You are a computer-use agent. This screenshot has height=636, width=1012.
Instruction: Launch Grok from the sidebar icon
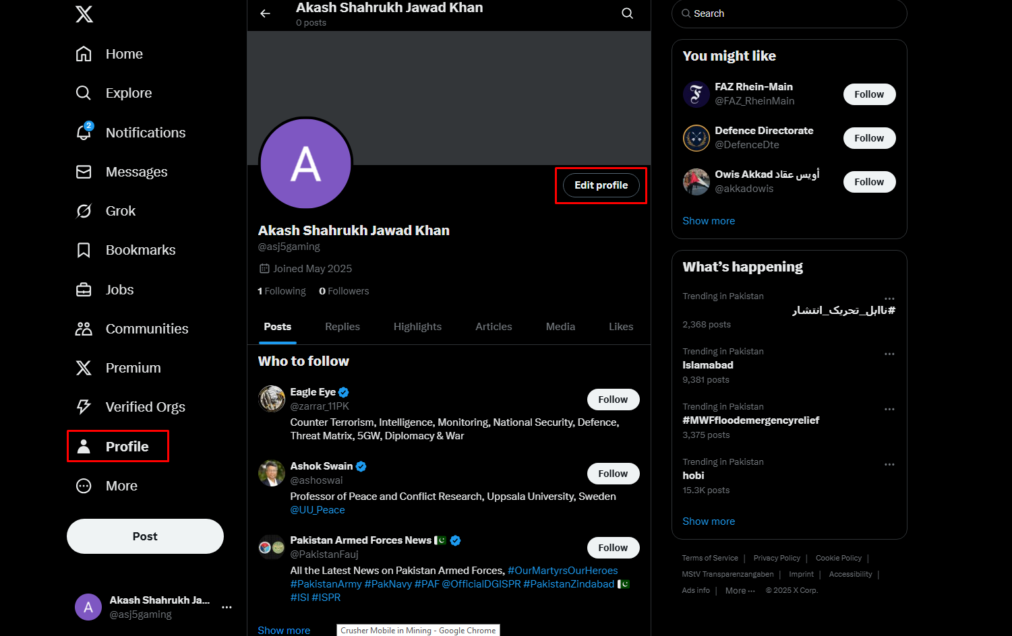pos(84,210)
